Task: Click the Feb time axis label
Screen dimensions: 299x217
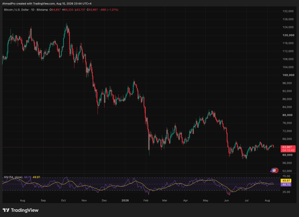Action: 146,201
